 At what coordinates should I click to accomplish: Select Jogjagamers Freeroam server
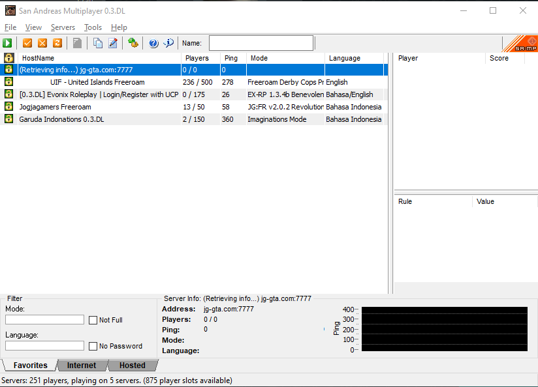coord(194,106)
